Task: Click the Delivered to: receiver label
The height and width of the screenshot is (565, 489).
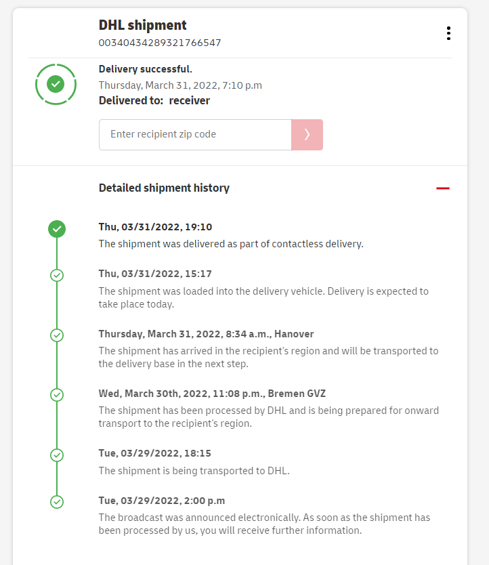Action: point(154,101)
